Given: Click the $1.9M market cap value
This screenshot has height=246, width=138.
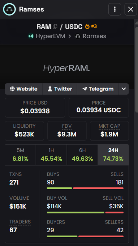Looking at the screenshot, I should 109,134.
